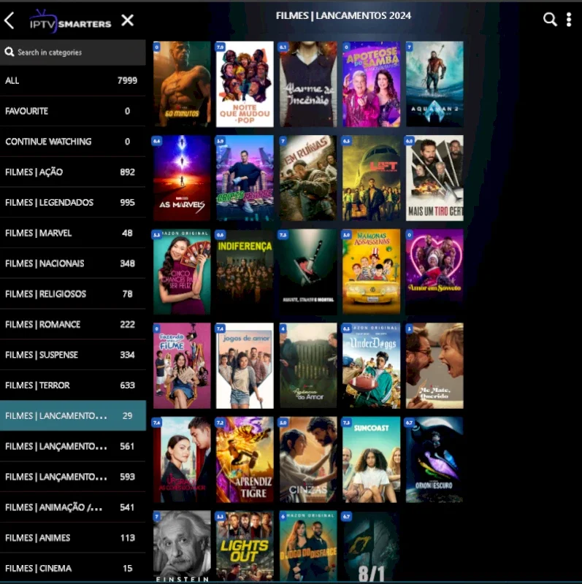Open Noite Que Mudou o Pop poster

(x=245, y=84)
